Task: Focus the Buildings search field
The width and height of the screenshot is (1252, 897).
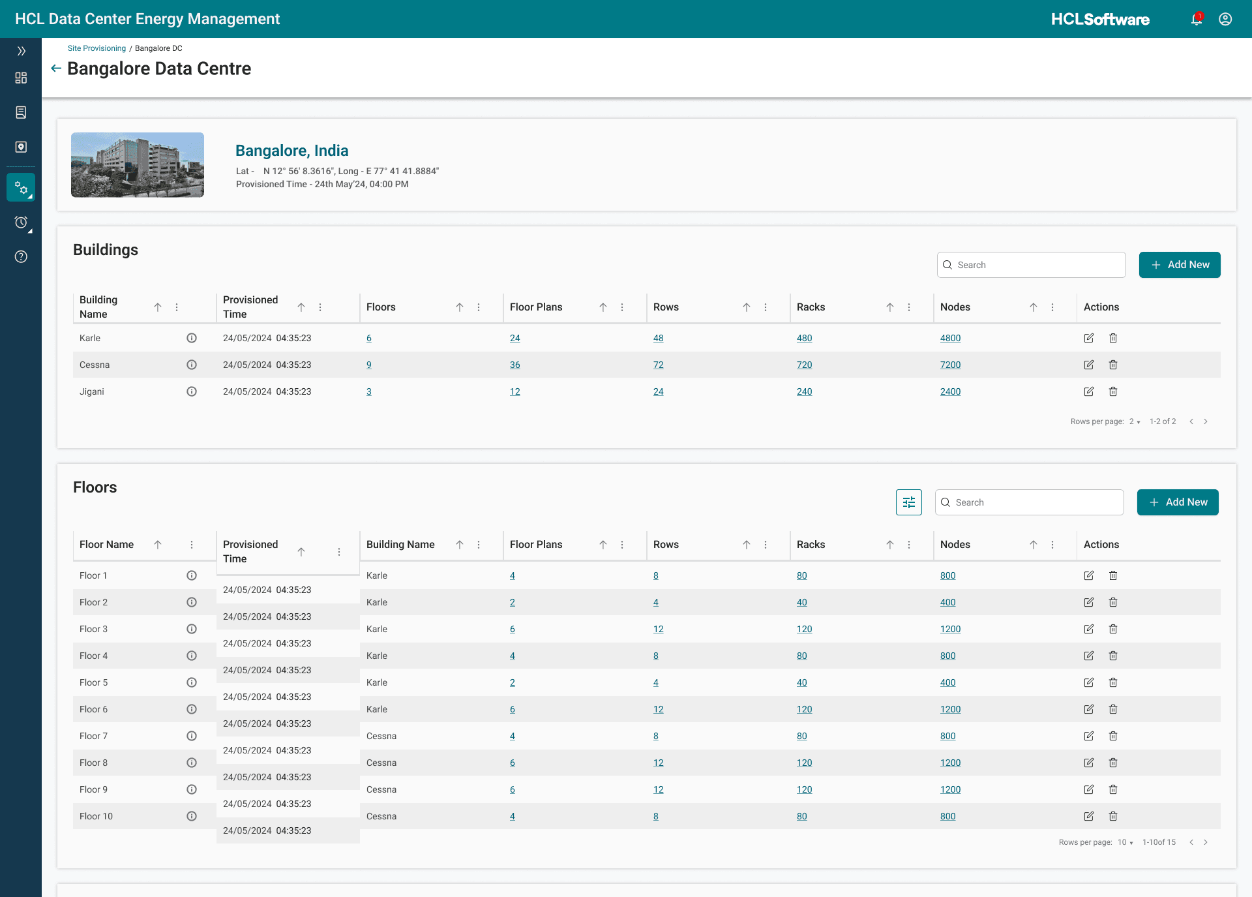Action: tap(1032, 265)
